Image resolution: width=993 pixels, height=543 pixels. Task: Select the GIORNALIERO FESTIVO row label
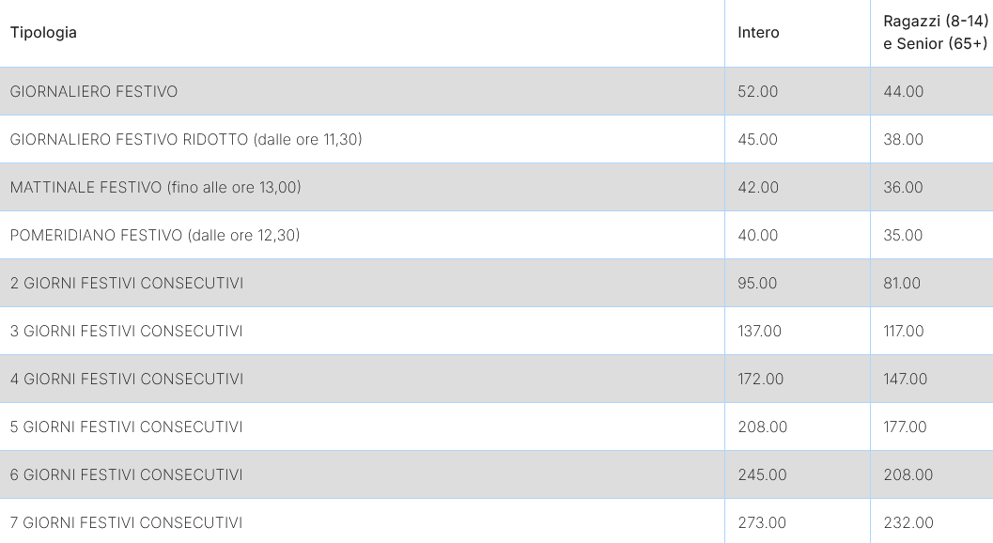point(94,91)
